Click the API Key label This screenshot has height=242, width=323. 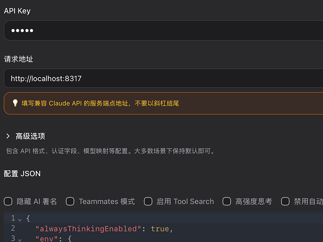(17, 11)
